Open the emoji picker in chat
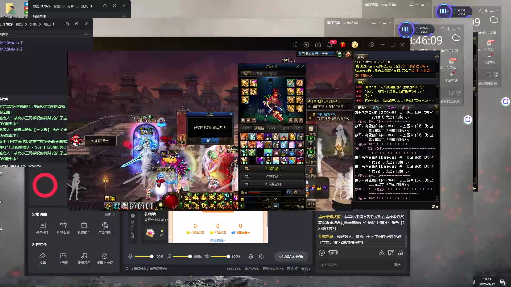This screenshot has height=287, width=511. coord(322,253)
